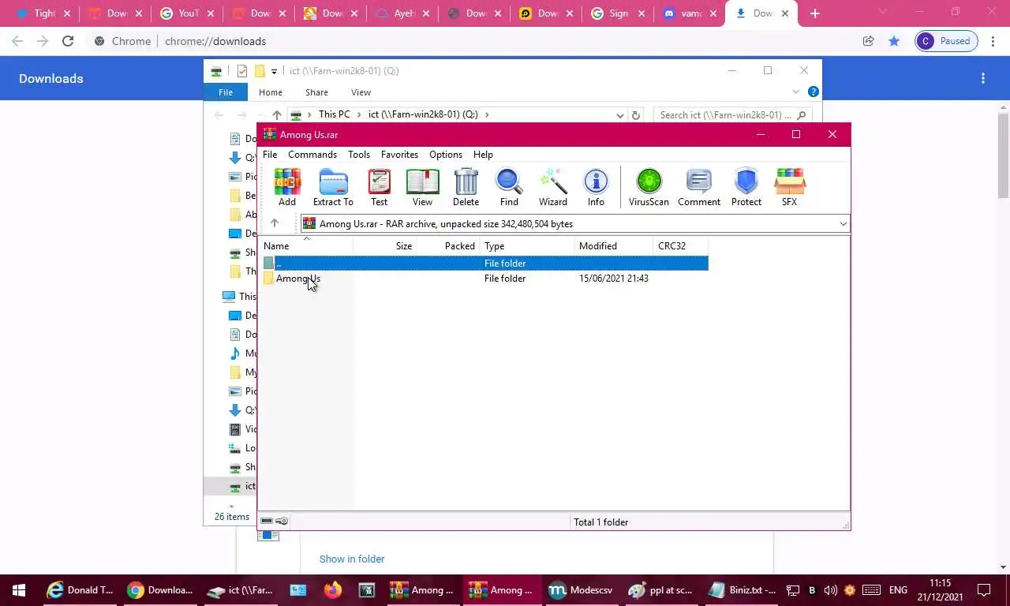Image resolution: width=1010 pixels, height=606 pixels.
Task: Click the taskbar volume icon
Action: tap(830, 590)
